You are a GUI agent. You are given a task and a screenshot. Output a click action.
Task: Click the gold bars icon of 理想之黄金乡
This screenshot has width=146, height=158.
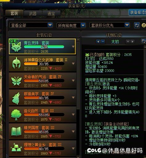click(16, 148)
